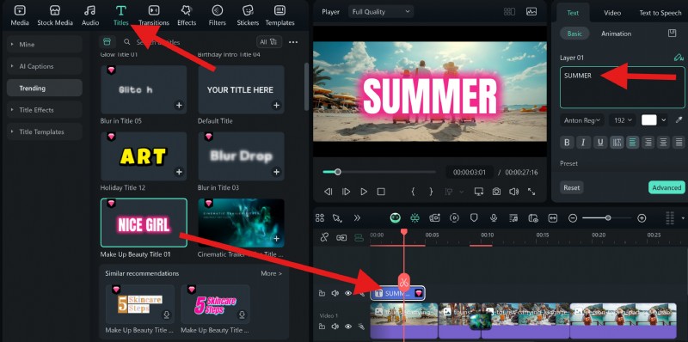This screenshot has width=688, height=342.
Task: Toggle italic formatting
Action: (583, 142)
